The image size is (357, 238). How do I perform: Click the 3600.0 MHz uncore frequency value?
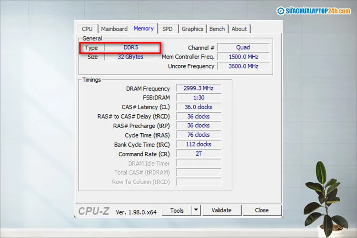coord(243,66)
